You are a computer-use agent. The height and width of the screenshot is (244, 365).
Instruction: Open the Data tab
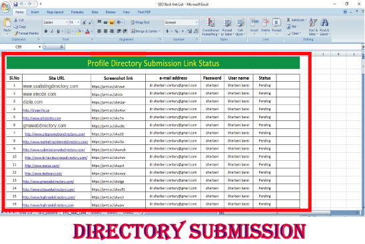click(x=95, y=12)
